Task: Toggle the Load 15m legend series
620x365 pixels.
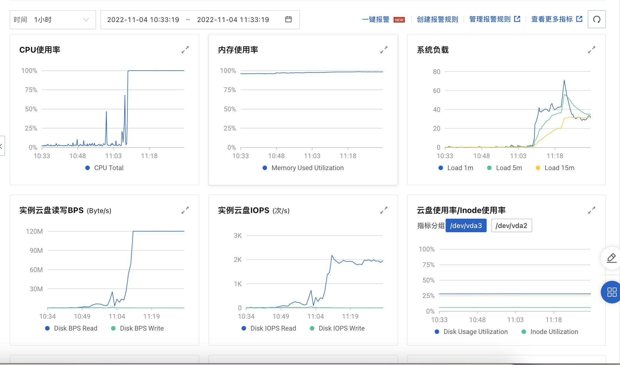Action: pos(555,168)
